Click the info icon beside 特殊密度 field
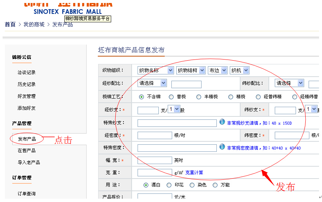322x202 pixels. pos(222,147)
